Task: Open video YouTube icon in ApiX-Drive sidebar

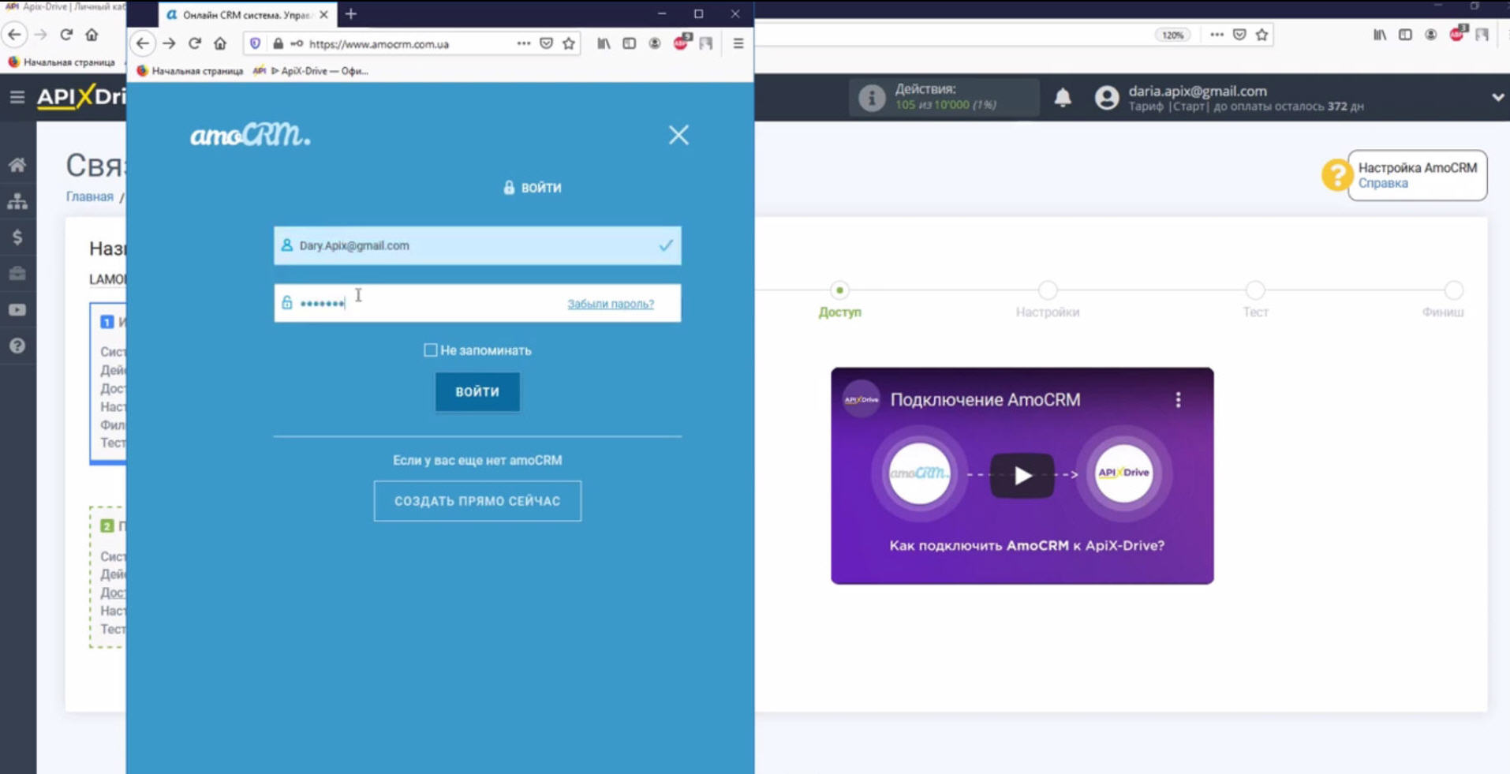Action: [x=17, y=310]
